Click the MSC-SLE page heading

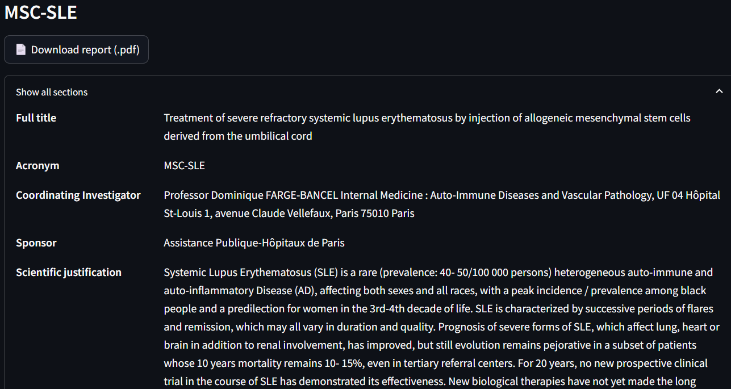(x=40, y=12)
